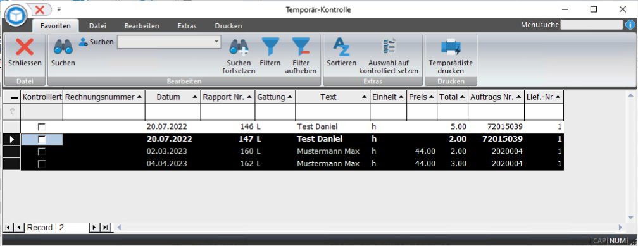The width and height of the screenshot is (638, 246).
Task: Click the binoculars Suchen icon
Action: pos(63,47)
